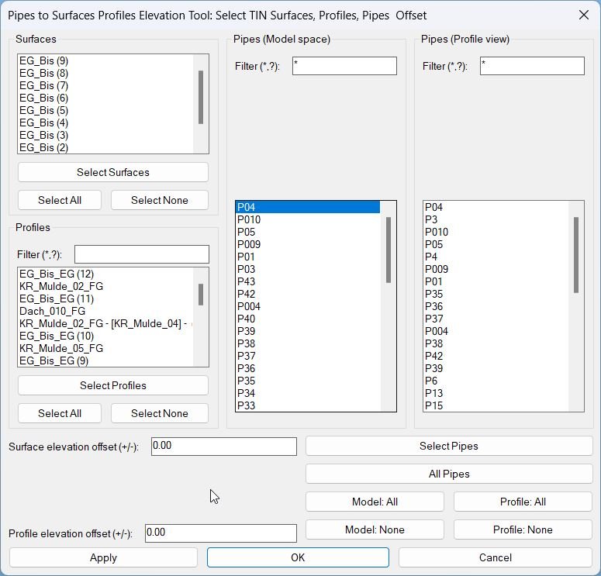Click the All Pipes button
Screen dimensions: 601x576
click(x=449, y=474)
